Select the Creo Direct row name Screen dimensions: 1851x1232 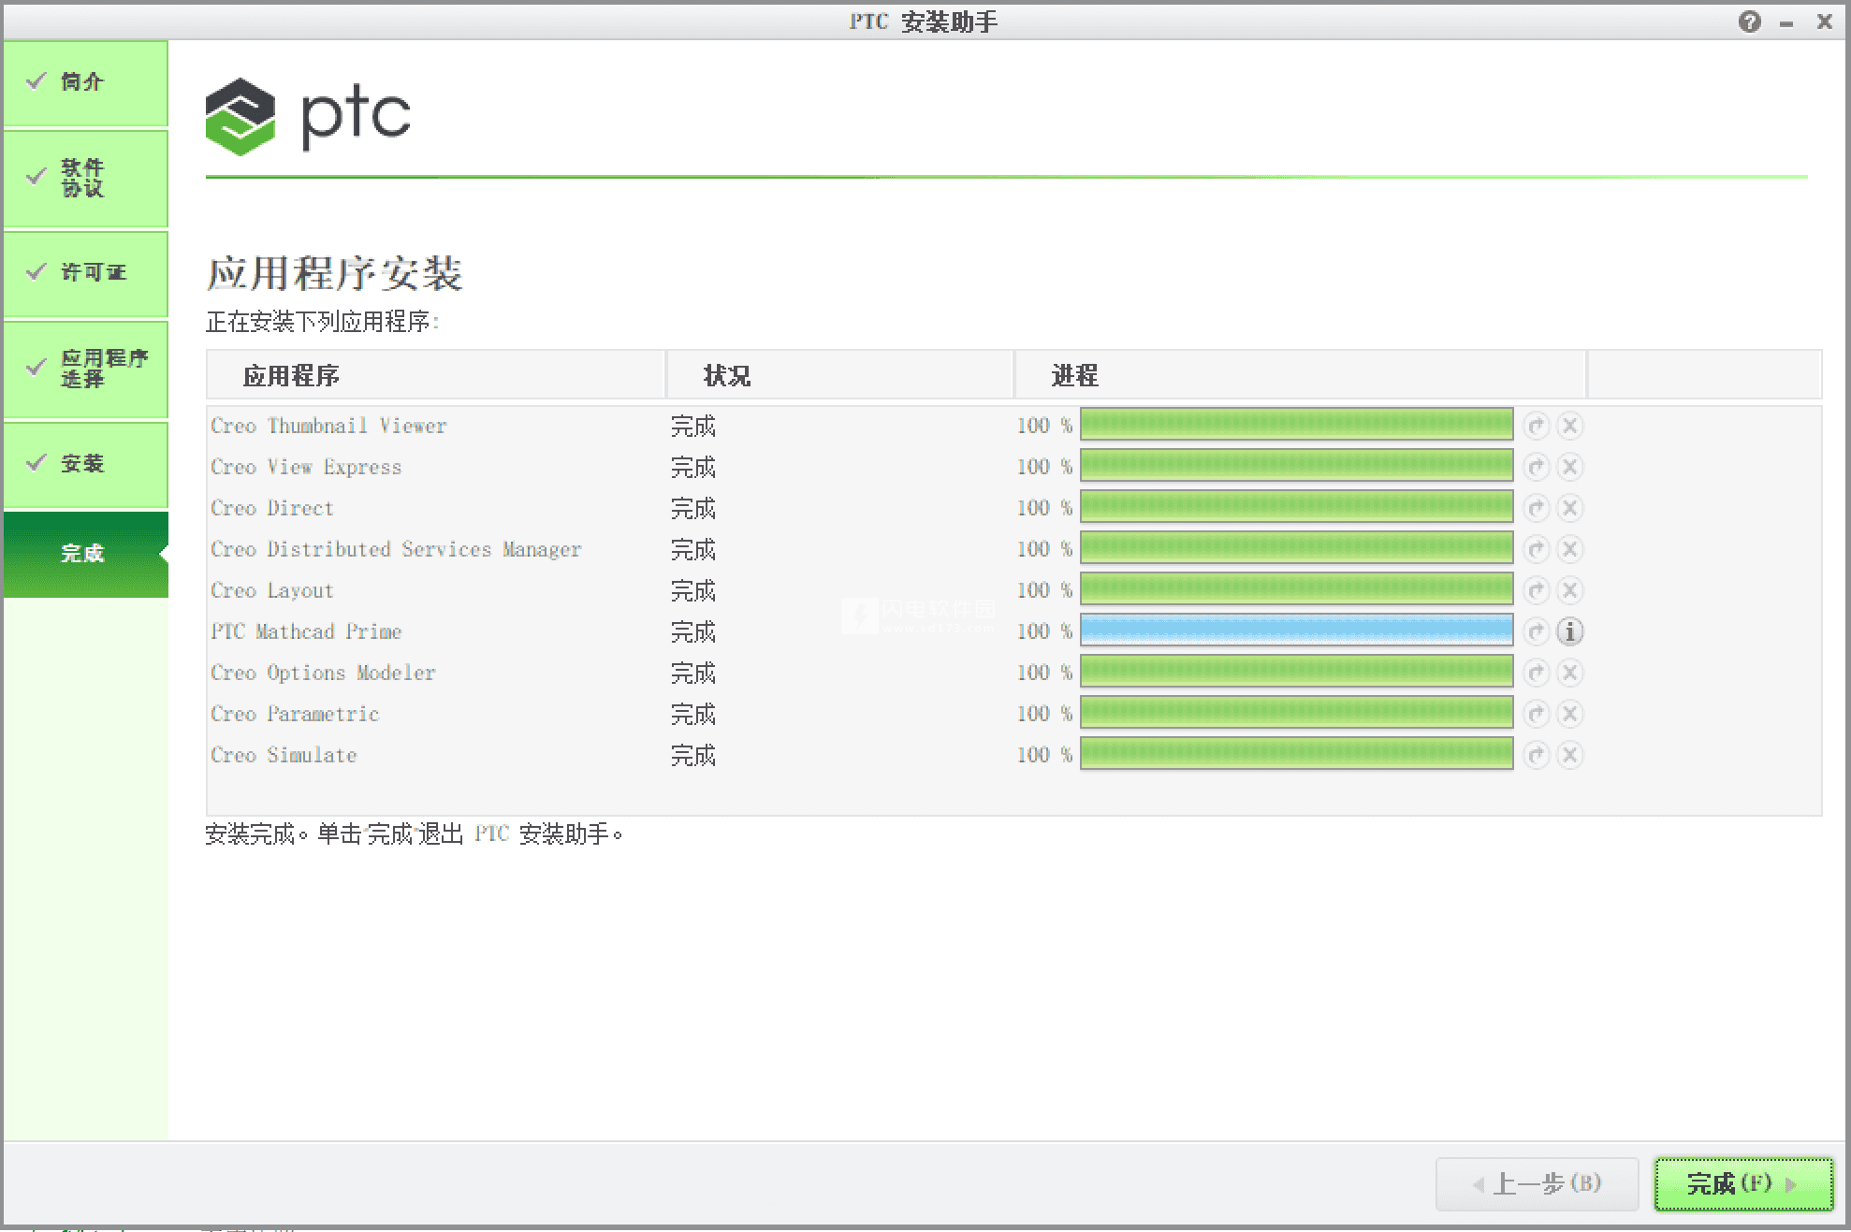(271, 508)
